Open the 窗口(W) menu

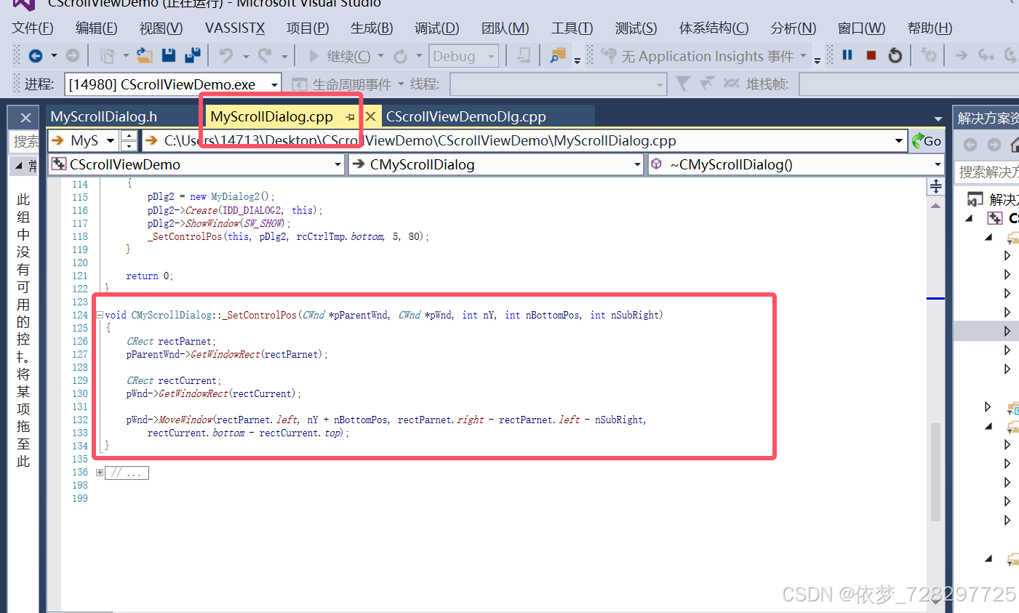(x=861, y=28)
